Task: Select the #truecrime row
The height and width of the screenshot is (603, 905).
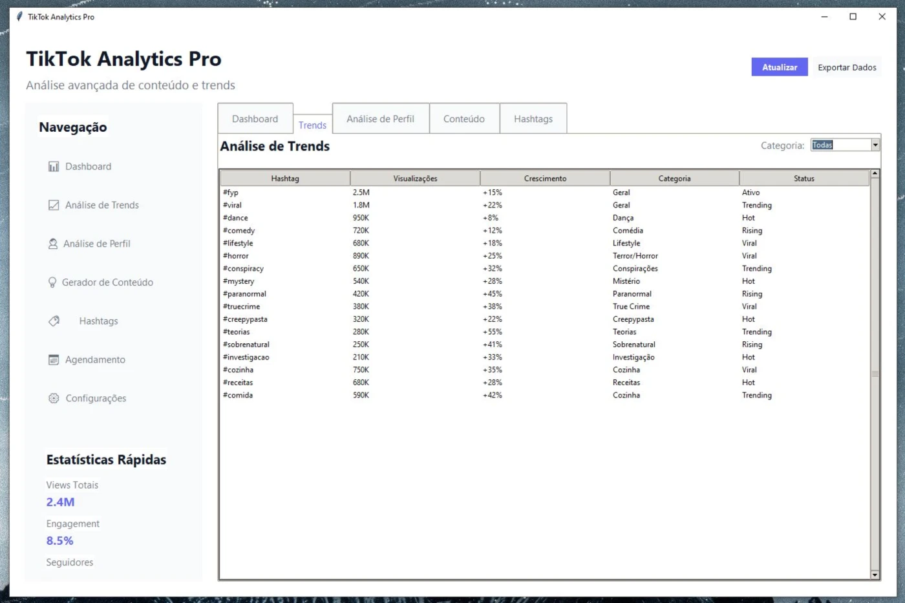Action: [x=544, y=306]
